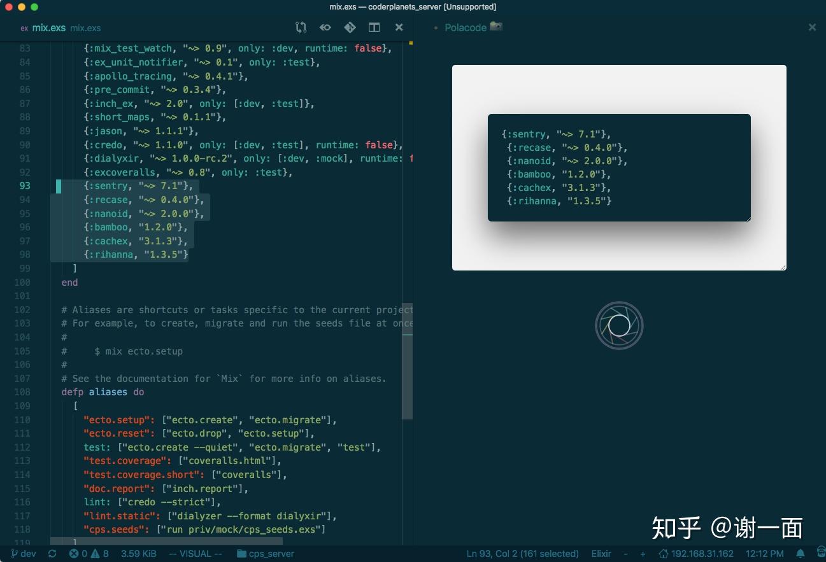Split the editor with the layout icon
Screen dimensions: 826x562
tap(374, 27)
